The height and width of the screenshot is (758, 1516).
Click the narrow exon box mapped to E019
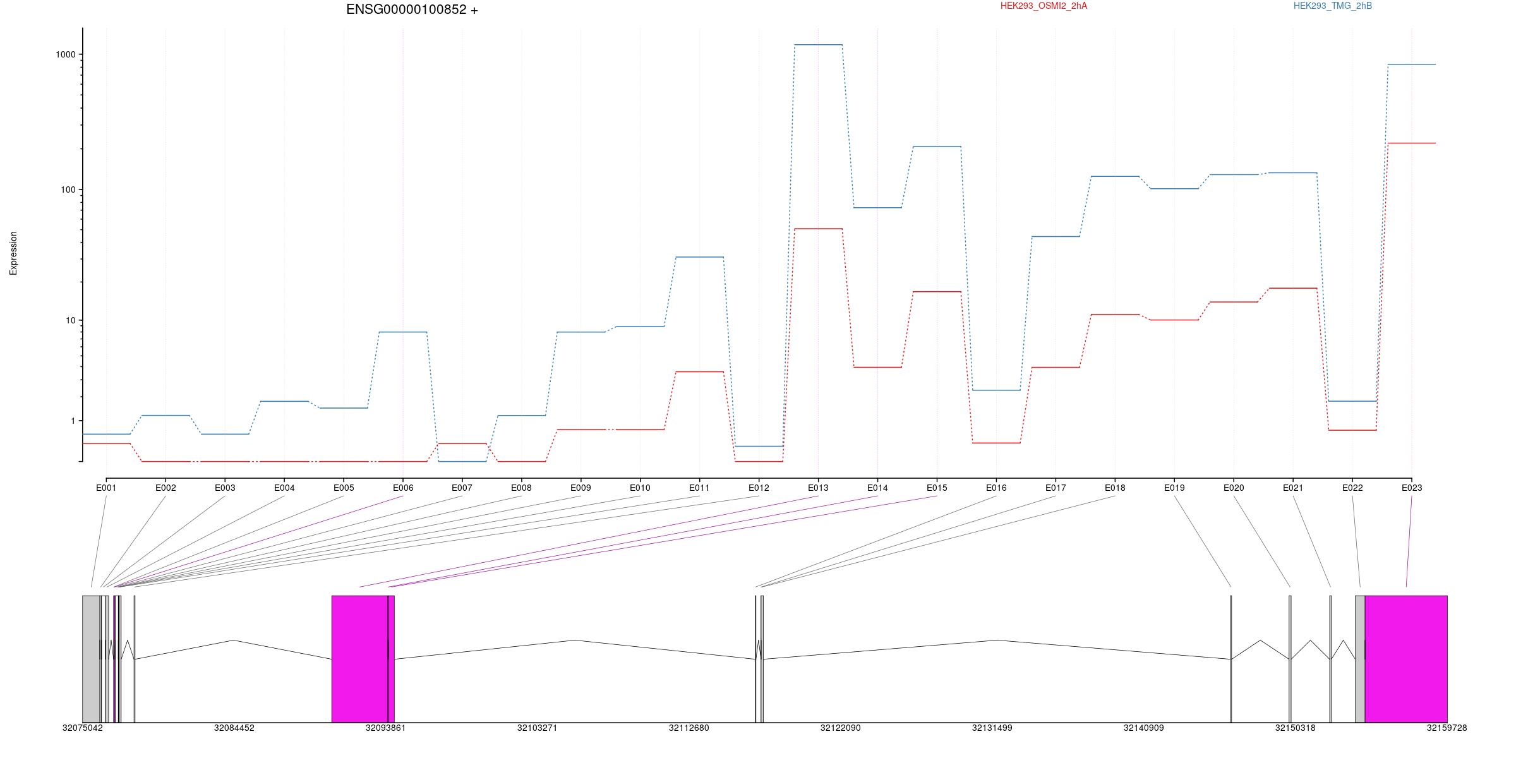tap(1230, 659)
